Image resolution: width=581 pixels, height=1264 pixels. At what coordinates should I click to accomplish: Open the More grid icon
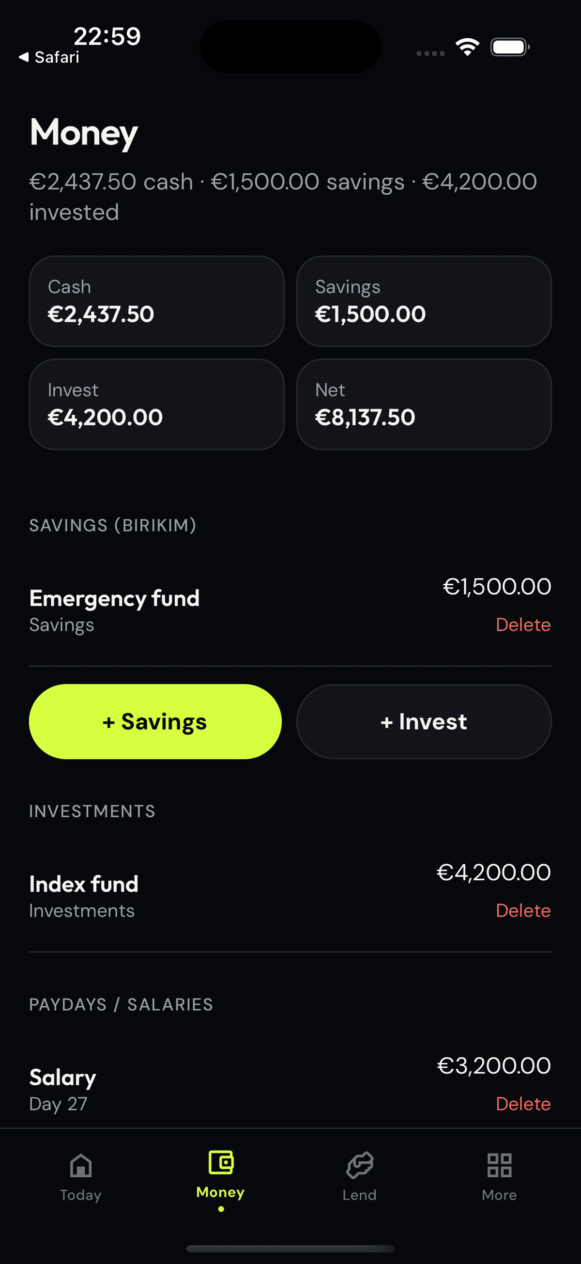coord(499,1165)
